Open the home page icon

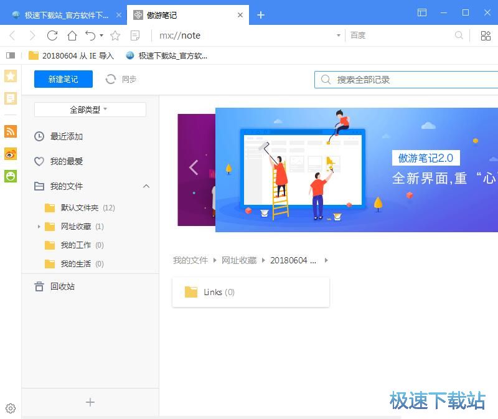tap(72, 35)
